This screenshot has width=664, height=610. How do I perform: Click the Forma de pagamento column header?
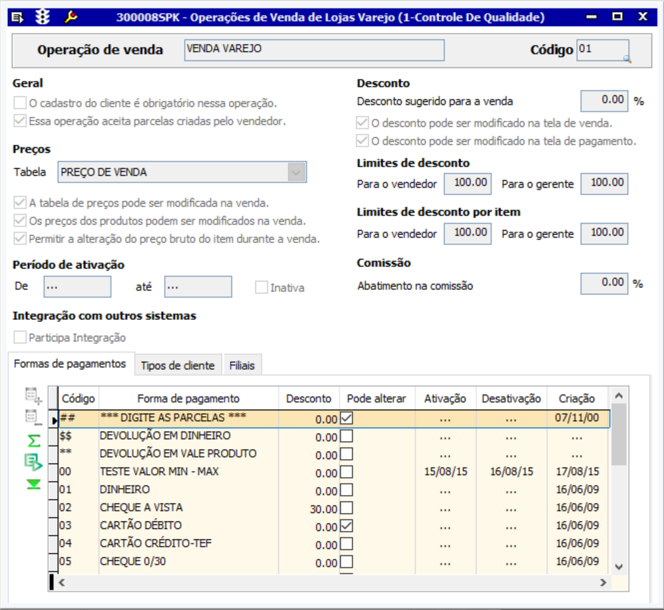pyautogui.click(x=188, y=398)
